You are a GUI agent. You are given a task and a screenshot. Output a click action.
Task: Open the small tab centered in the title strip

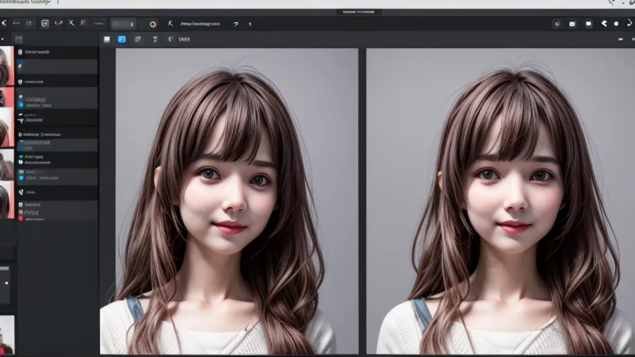359,12
